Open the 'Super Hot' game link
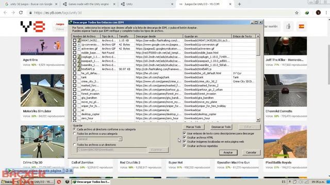The height and width of the screenshot is (185, 330). (x=175, y=162)
